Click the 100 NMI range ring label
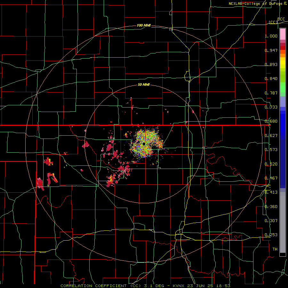The image size is (288, 288). coord(144,25)
